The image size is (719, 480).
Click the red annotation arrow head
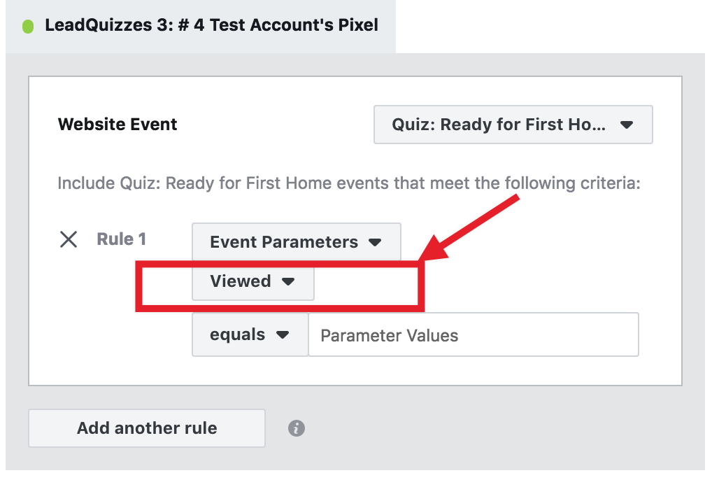click(x=434, y=250)
